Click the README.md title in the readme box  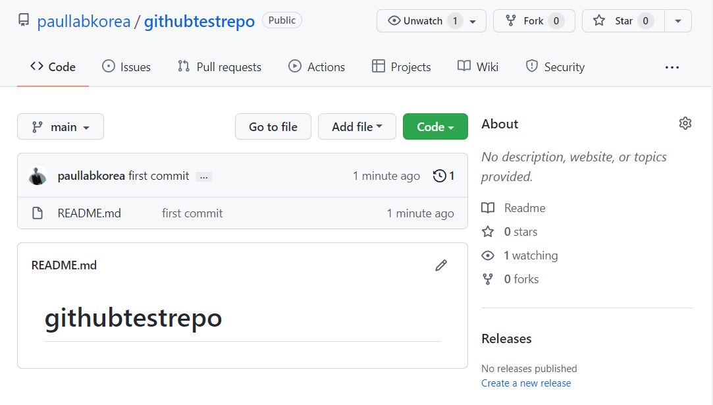coord(64,265)
